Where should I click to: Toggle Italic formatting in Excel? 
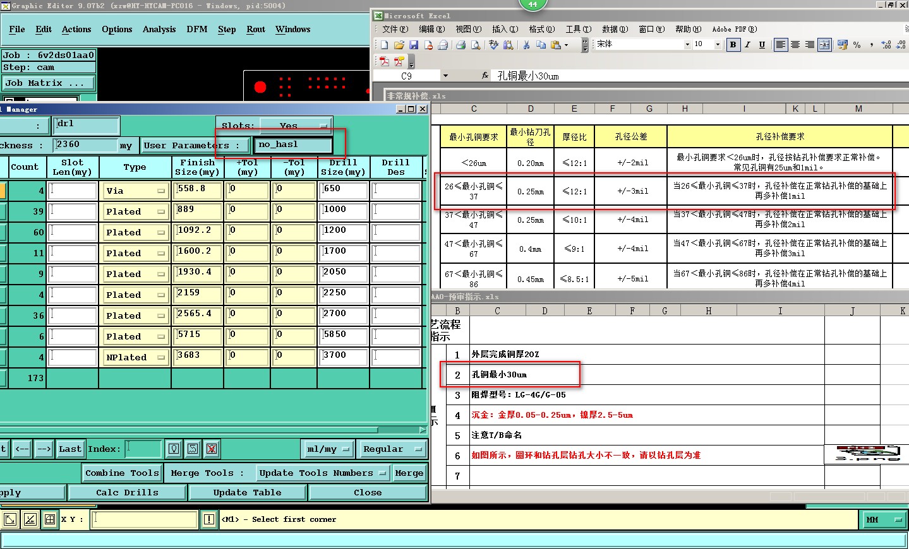click(747, 45)
